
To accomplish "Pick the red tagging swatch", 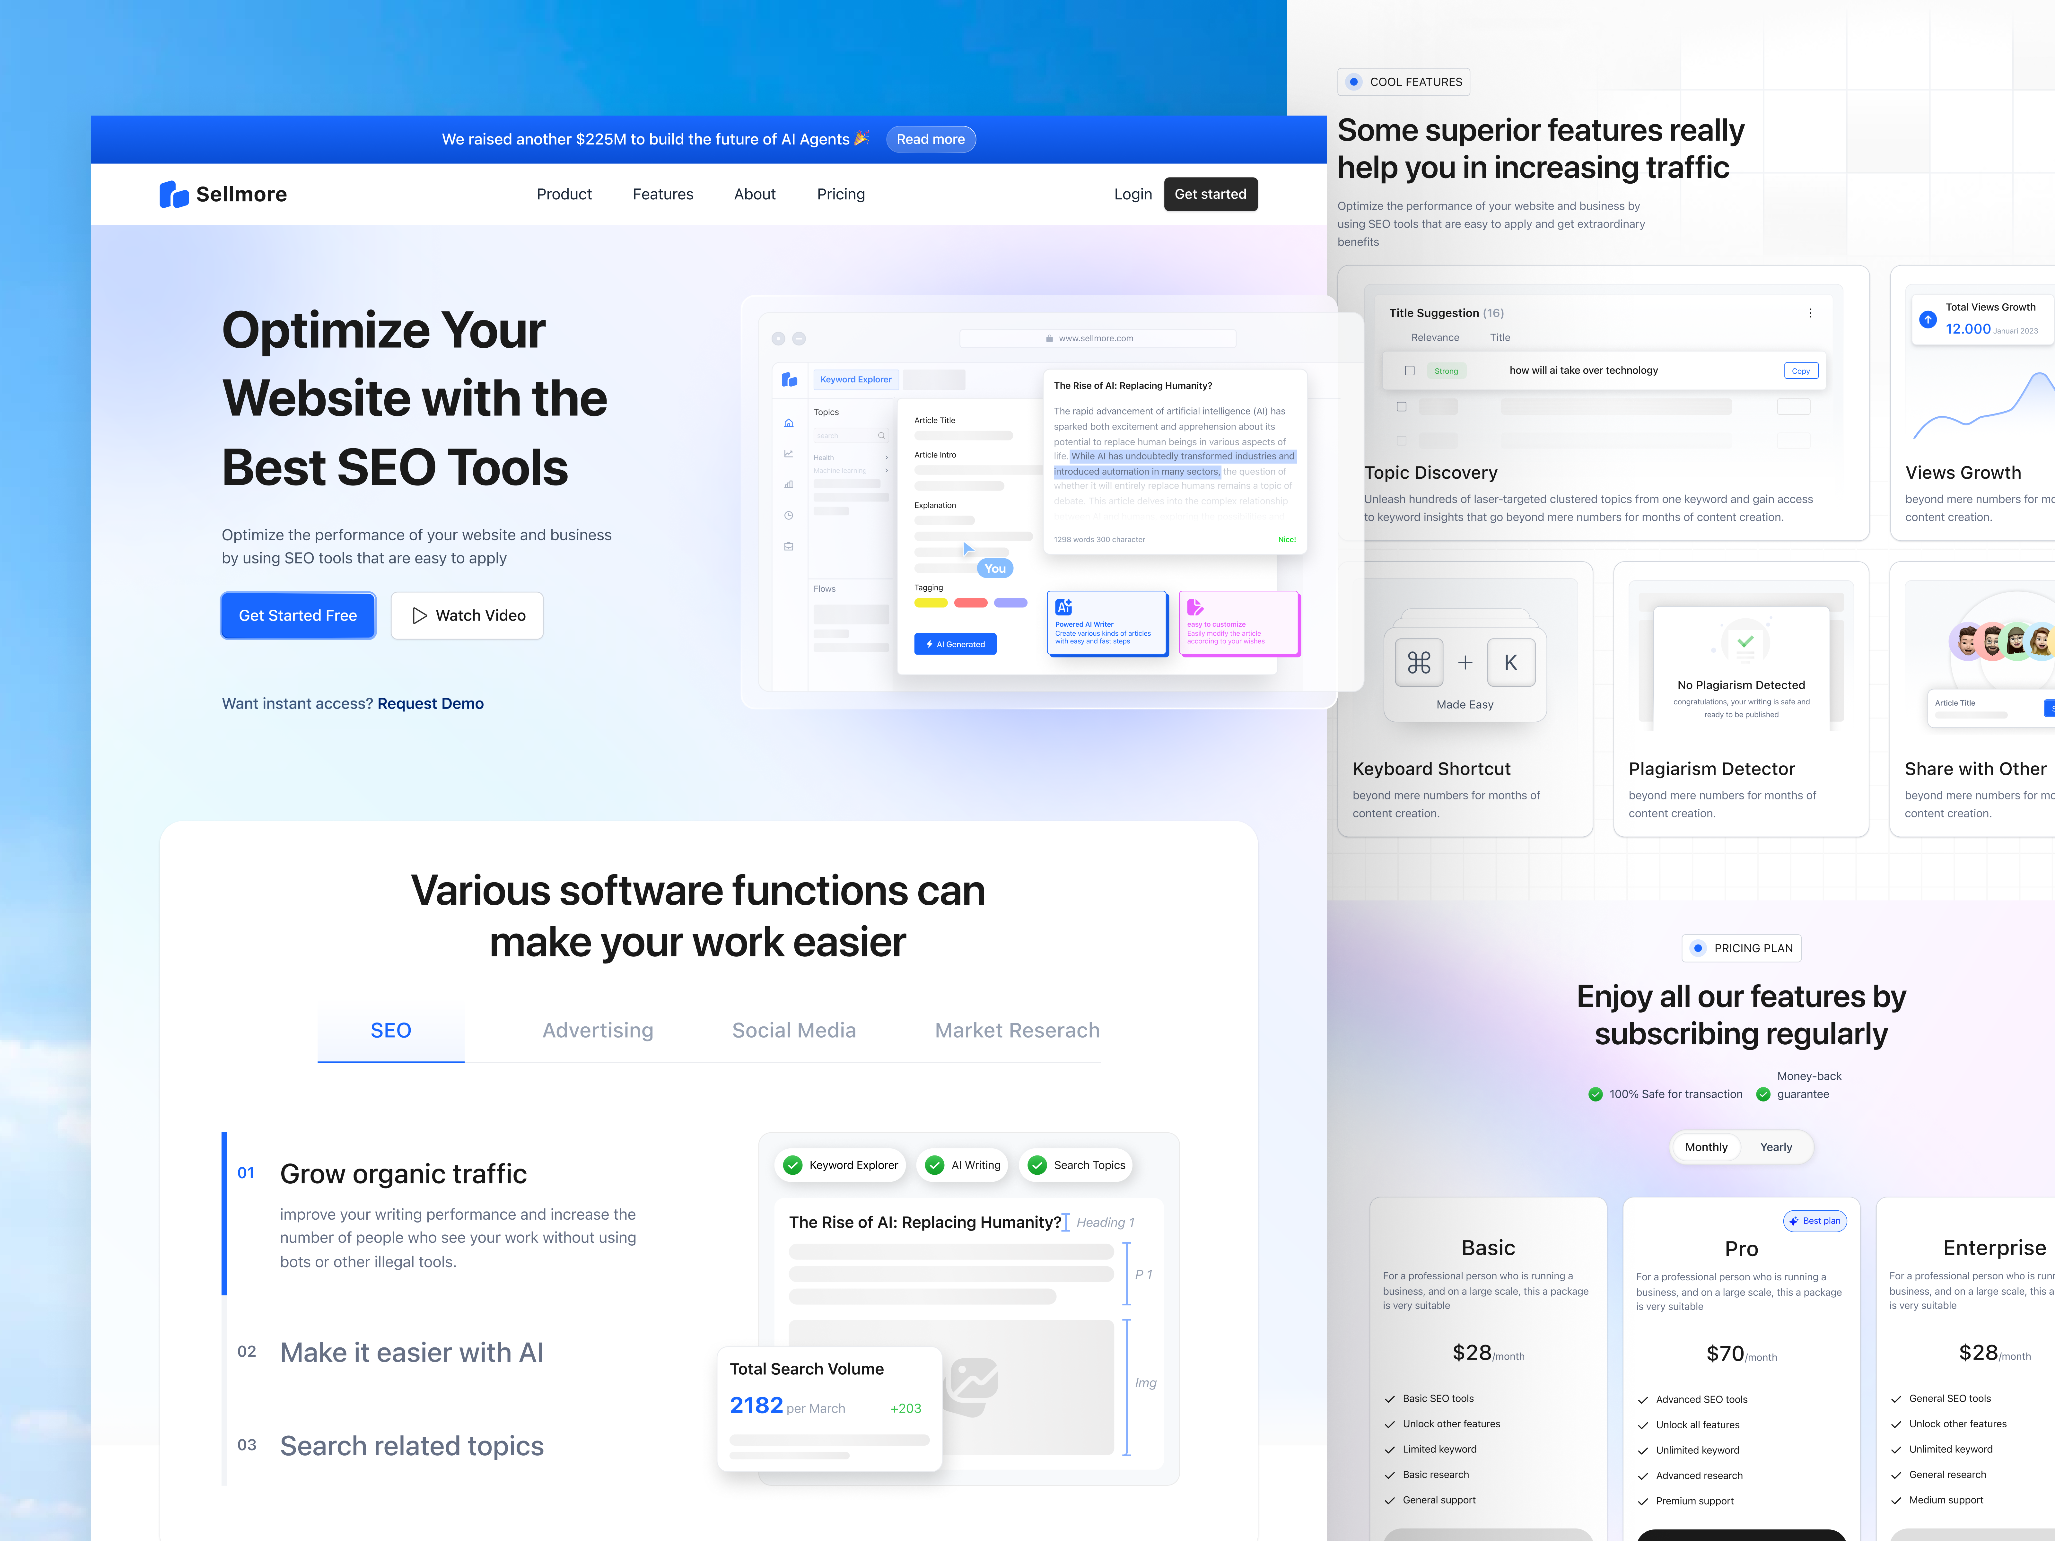I will click(971, 603).
